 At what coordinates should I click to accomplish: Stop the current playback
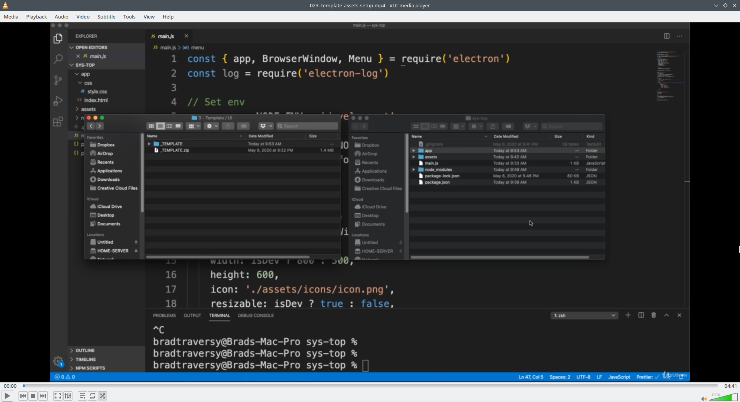coord(33,396)
